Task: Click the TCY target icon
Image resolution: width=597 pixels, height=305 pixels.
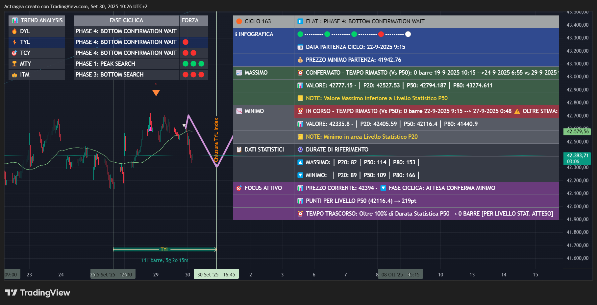Action: coord(14,53)
